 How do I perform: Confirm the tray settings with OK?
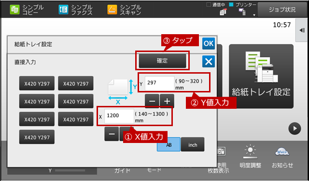click(x=209, y=43)
